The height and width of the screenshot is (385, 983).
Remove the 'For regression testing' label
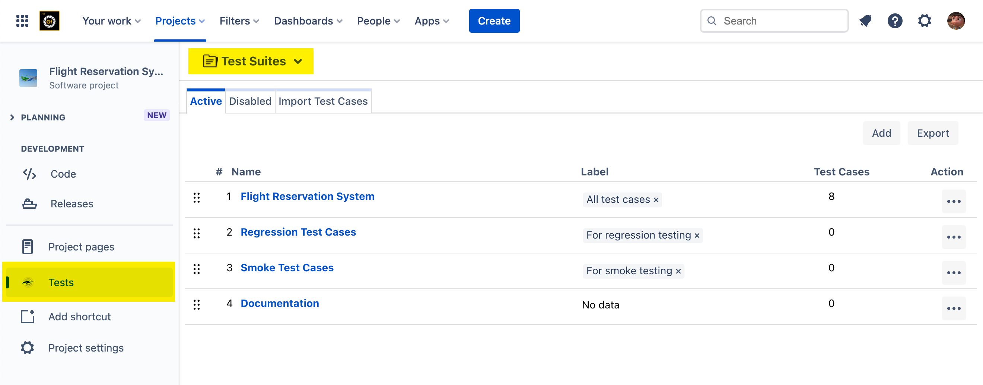[x=697, y=236]
